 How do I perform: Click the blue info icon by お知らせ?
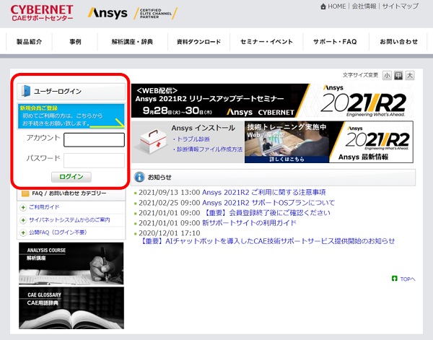tap(139, 177)
